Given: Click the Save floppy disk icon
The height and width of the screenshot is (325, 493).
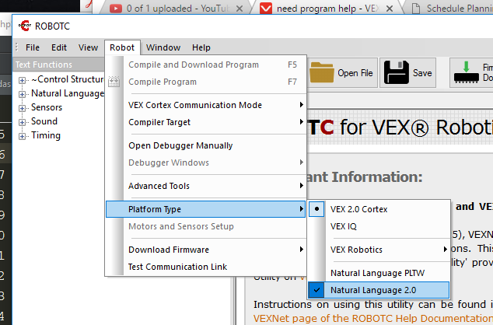Looking at the screenshot, I should pyautogui.click(x=397, y=72).
